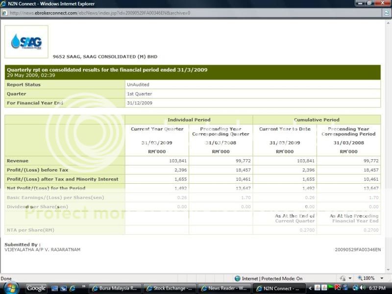Image resolution: width=392 pixels, height=294 pixels.
Task: Select the N2N Connect taskbar button
Action: 279,288
